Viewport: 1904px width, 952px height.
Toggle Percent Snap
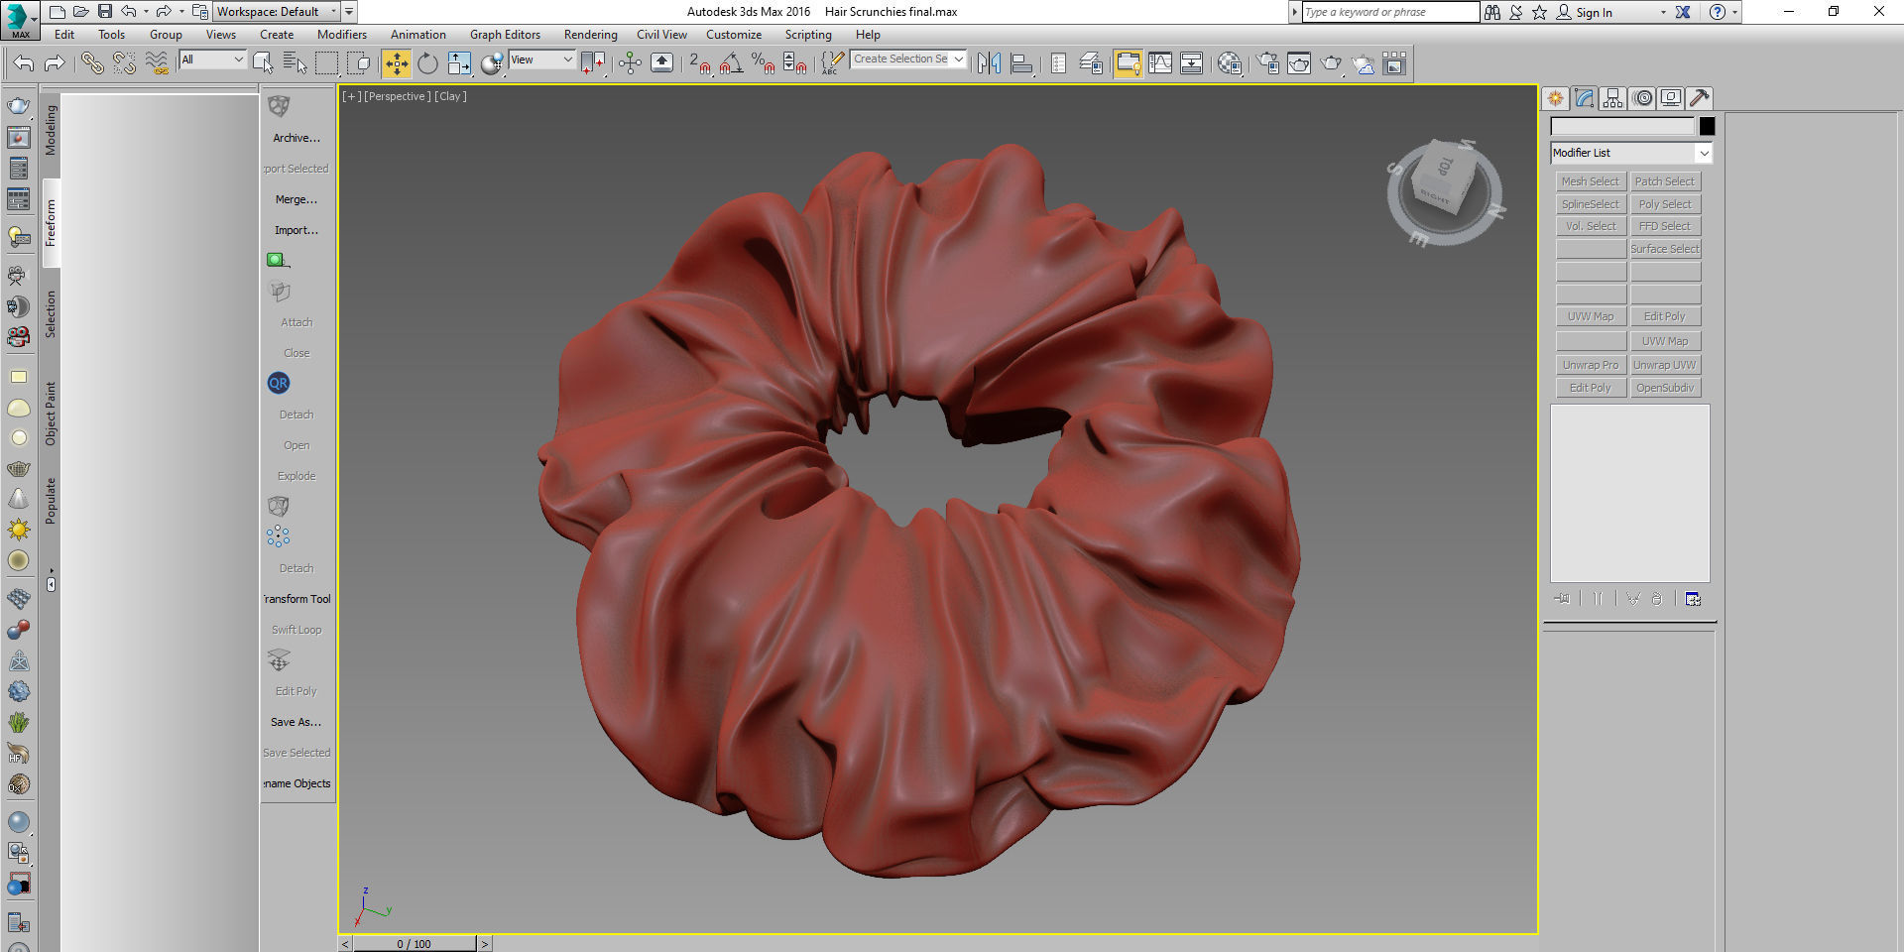pyautogui.click(x=764, y=63)
